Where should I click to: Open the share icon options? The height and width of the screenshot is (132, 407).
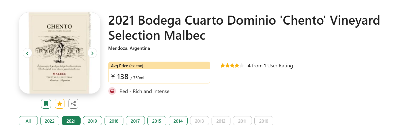point(73,104)
